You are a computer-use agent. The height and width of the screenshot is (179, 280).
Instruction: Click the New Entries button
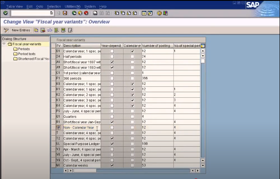pyautogui.click(x=21, y=30)
